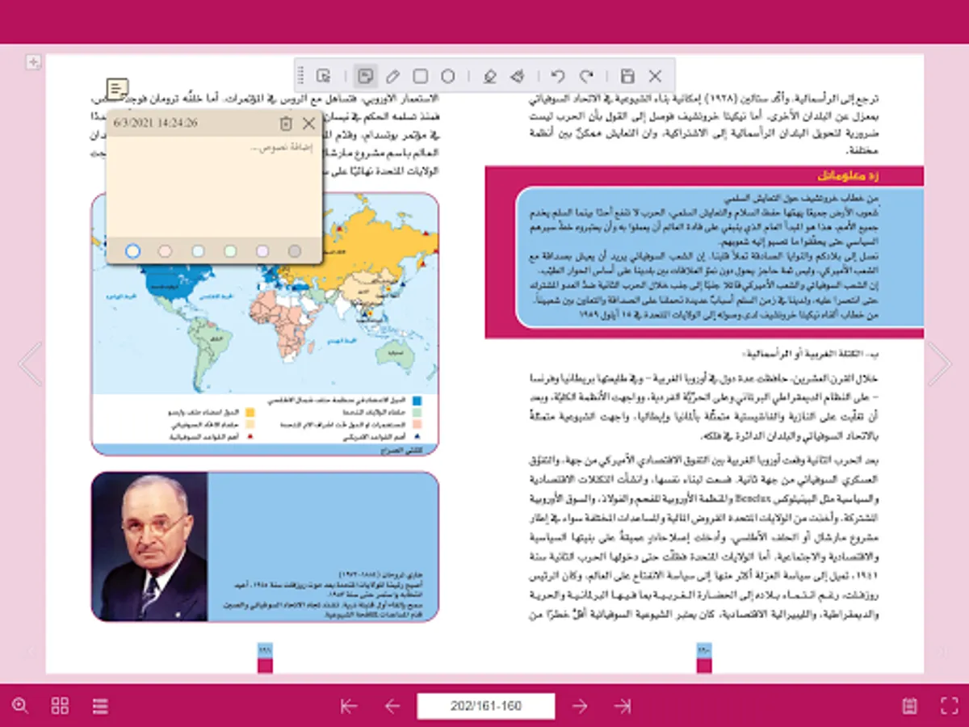Open the table of contents list
Viewport: 969px width, 727px height.
pyautogui.click(x=100, y=705)
